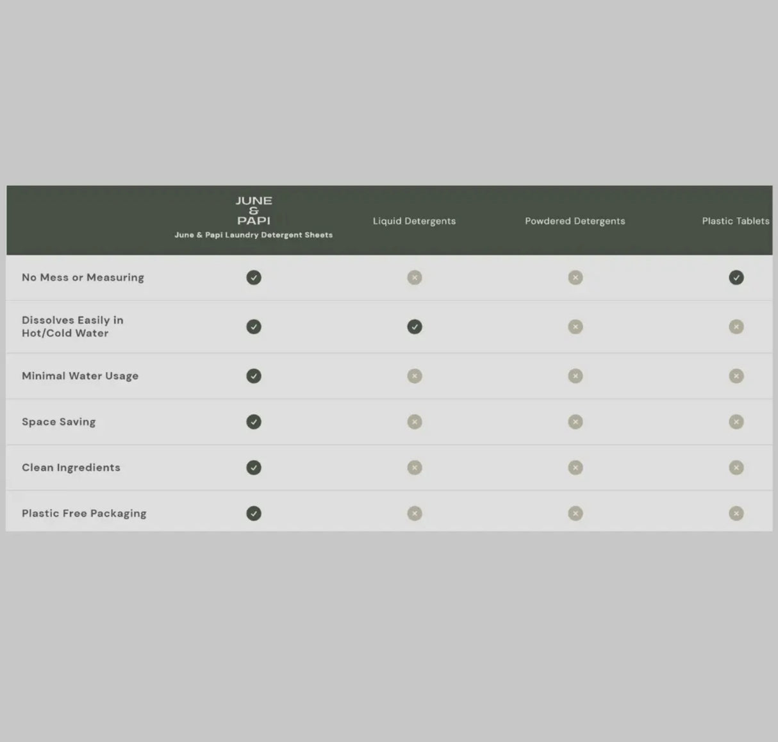Click Liquid Detergents checkmark for Dissolves Easily row
The height and width of the screenshot is (742, 778).
pos(415,327)
